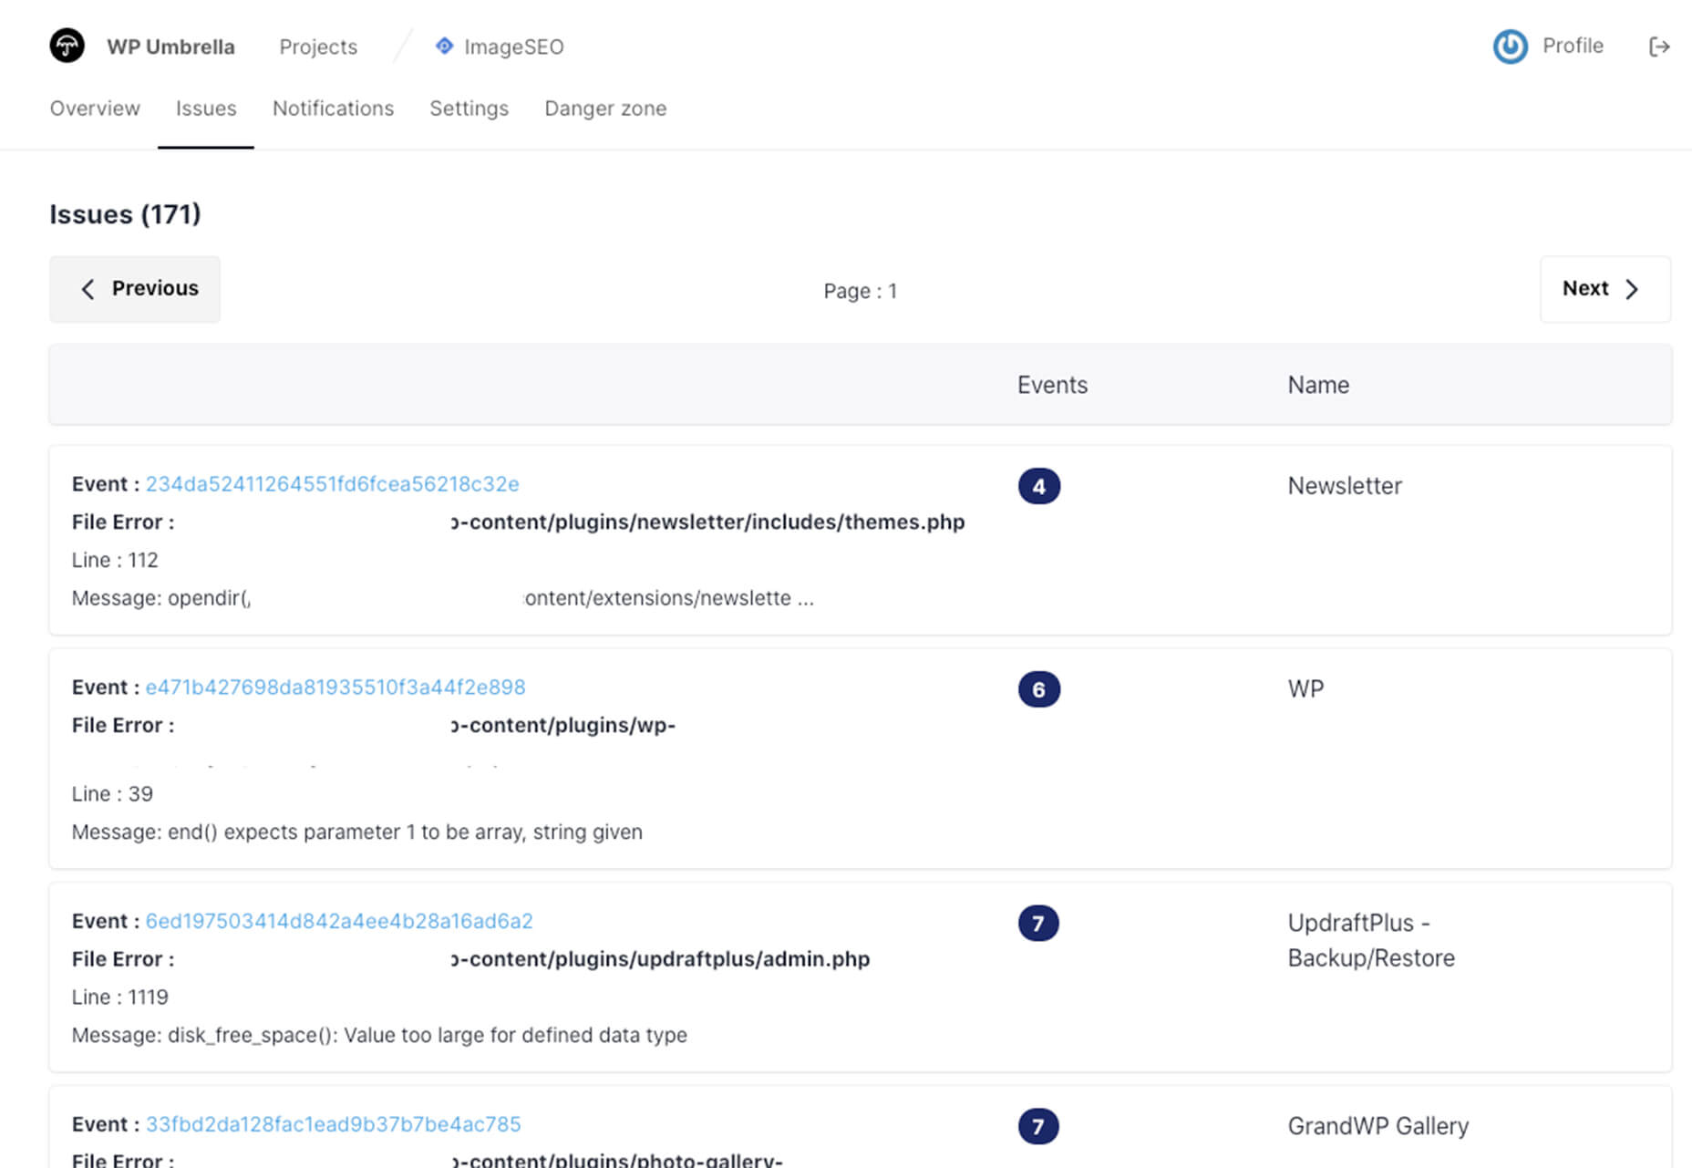The height and width of the screenshot is (1168, 1692).
Task: Click the ImageSEO project name
Action: tap(513, 47)
